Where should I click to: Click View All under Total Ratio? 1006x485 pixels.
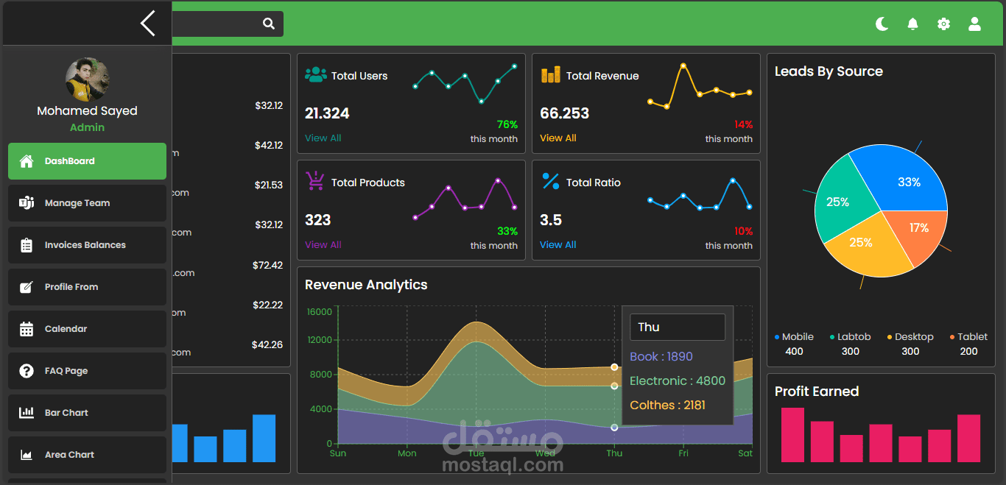[x=558, y=244]
